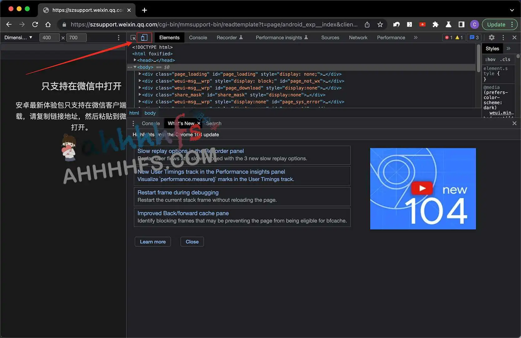Open the Network panel tab
Screen dimensions: 521x338
(358, 37)
